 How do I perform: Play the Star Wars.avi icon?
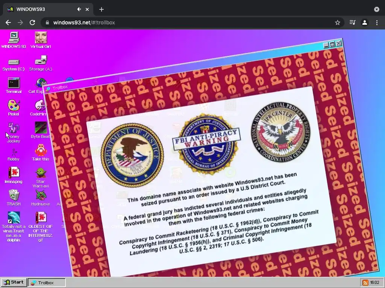click(x=41, y=178)
